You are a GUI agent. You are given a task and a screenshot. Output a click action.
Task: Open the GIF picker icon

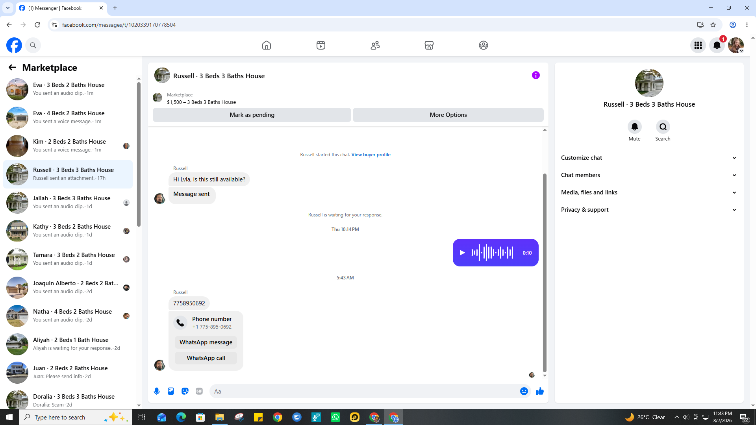pyautogui.click(x=199, y=391)
